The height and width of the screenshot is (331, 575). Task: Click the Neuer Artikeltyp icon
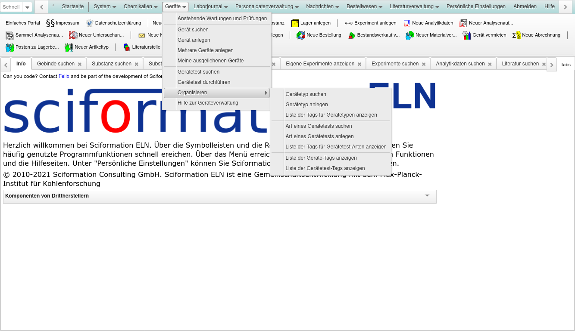(69, 47)
